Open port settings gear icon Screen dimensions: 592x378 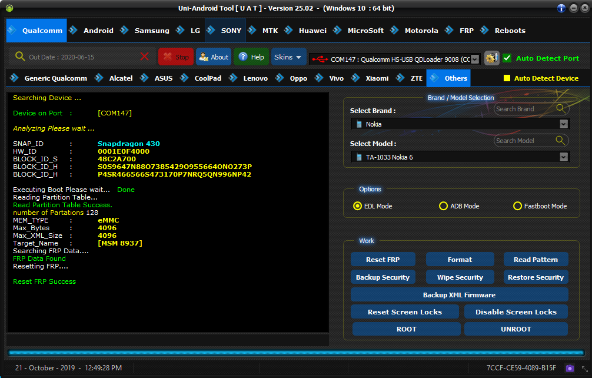pyautogui.click(x=491, y=58)
